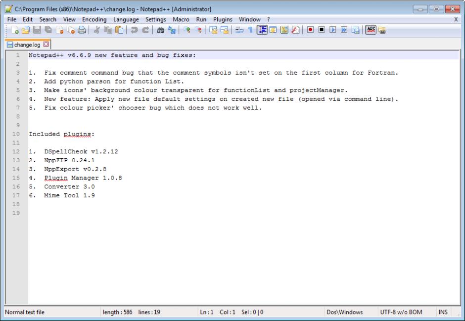The image size is (465, 321).
Task: Open the Language menu
Action: point(126,19)
